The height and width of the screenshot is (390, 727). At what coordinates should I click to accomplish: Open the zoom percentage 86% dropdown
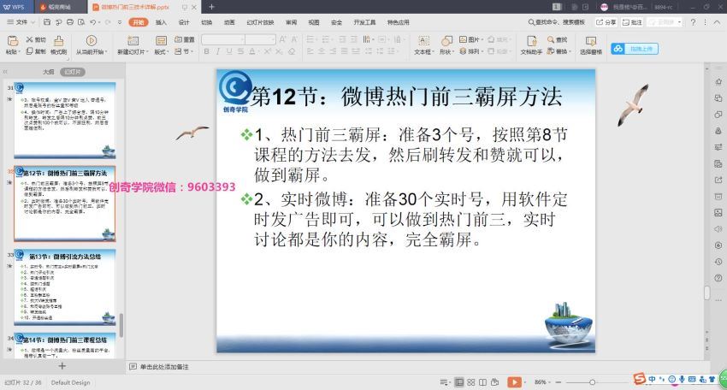(x=542, y=382)
